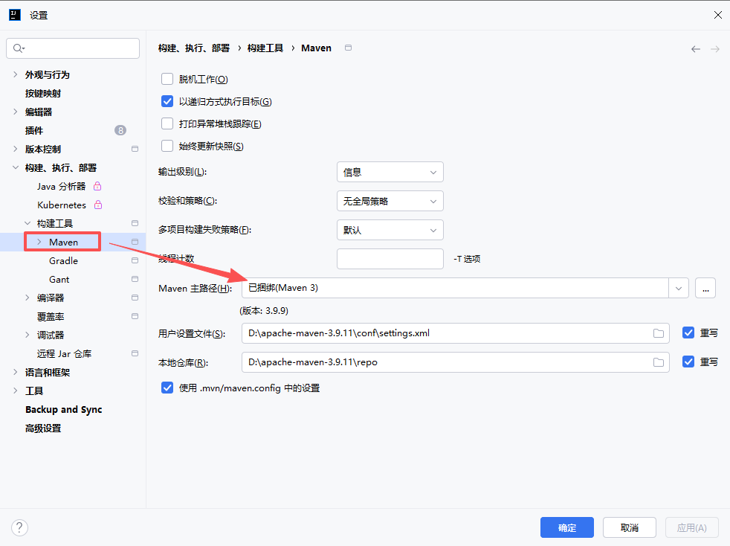This screenshot has width=730, height=546.
Task: Enable the 脱机工作 checkbox
Action: (x=167, y=80)
